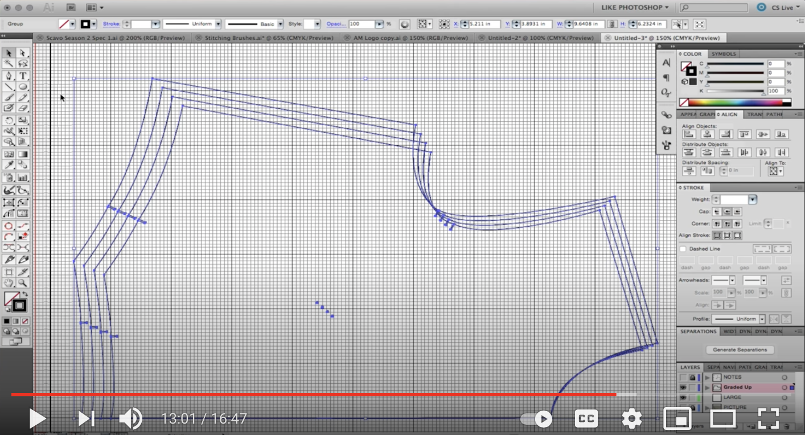Toggle closed captions CC button
The width and height of the screenshot is (805, 435).
click(586, 420)
